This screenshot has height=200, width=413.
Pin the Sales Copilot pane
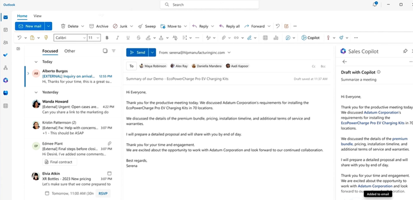click(405, 51)
